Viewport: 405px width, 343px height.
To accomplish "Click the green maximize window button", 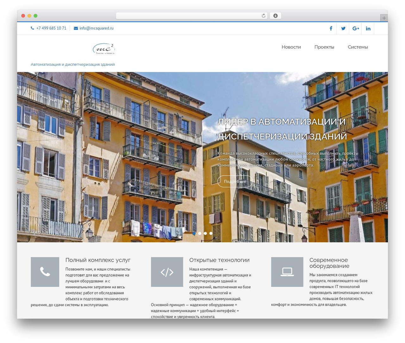I will pyautogui.click(x=35, y=16).
